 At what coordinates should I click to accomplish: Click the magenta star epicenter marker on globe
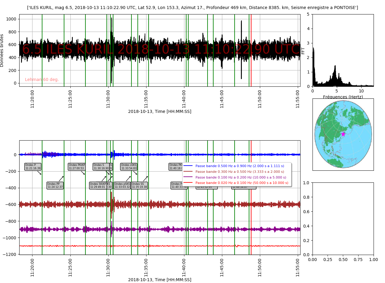point(343,134)
